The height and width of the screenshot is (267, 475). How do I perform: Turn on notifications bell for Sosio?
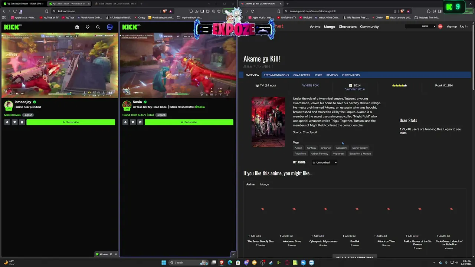coord(125,122)
